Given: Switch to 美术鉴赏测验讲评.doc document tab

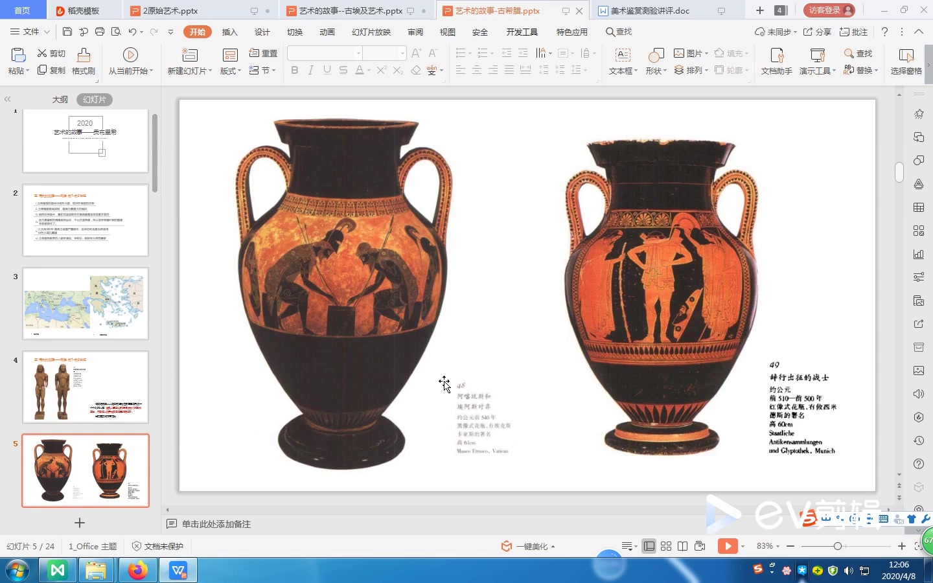Looking at the screenshot, I should point(651,10).
